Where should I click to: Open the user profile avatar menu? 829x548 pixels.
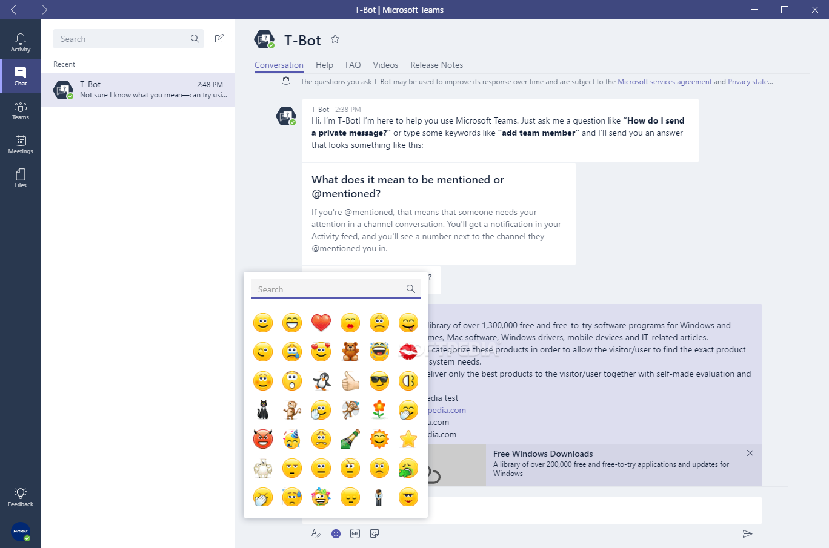click(21, 532)
